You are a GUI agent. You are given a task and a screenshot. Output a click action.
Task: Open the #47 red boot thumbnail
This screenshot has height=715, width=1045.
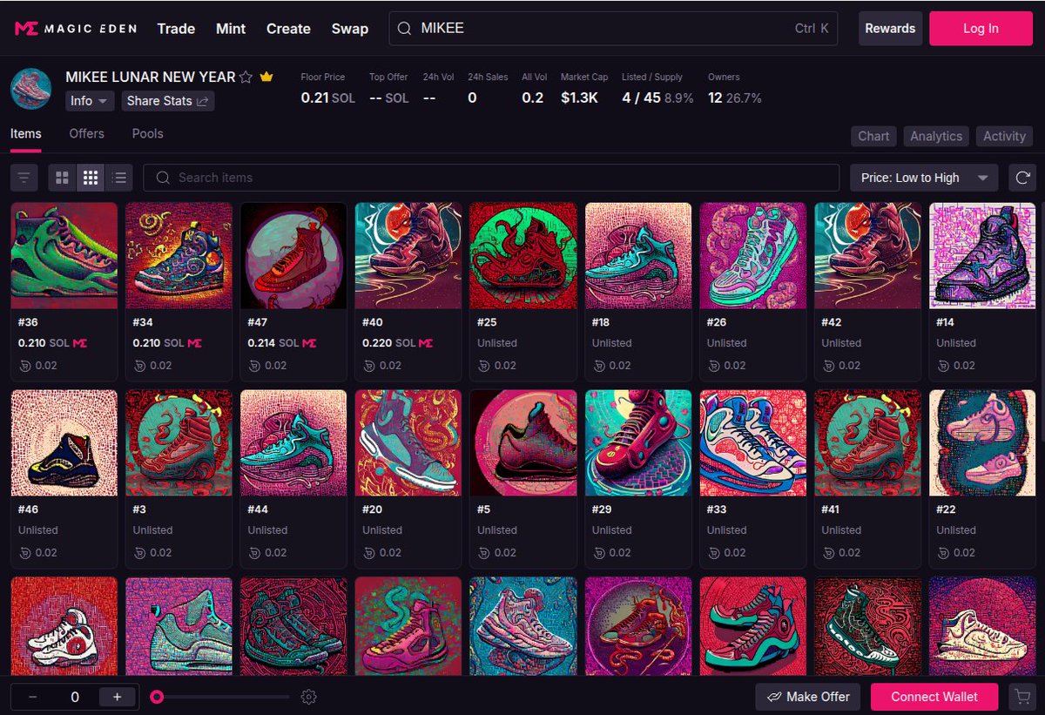pos(293,256)
